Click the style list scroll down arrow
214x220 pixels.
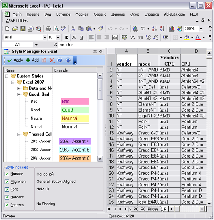pos(100,159)
